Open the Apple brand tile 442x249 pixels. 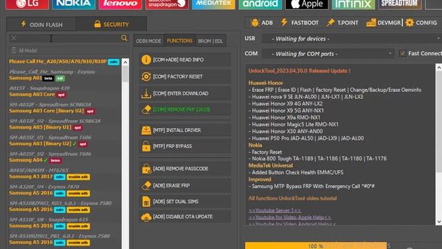pyautogui.click(x=307, y=4)
